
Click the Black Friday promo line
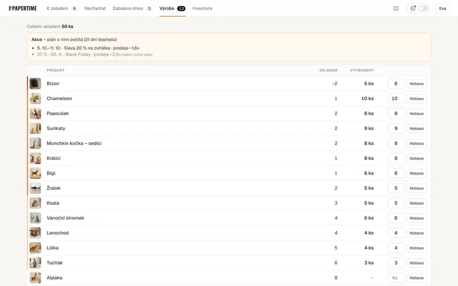(94, 54)
